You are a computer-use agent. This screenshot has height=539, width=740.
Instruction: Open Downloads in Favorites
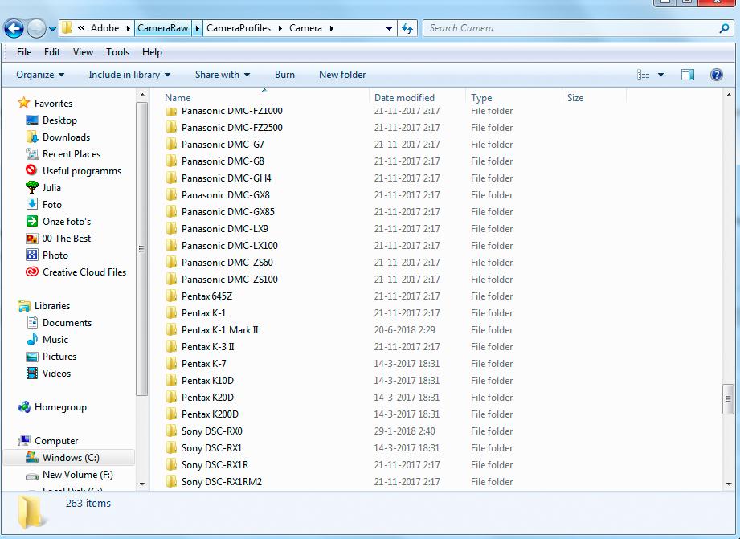pos(58,137)
